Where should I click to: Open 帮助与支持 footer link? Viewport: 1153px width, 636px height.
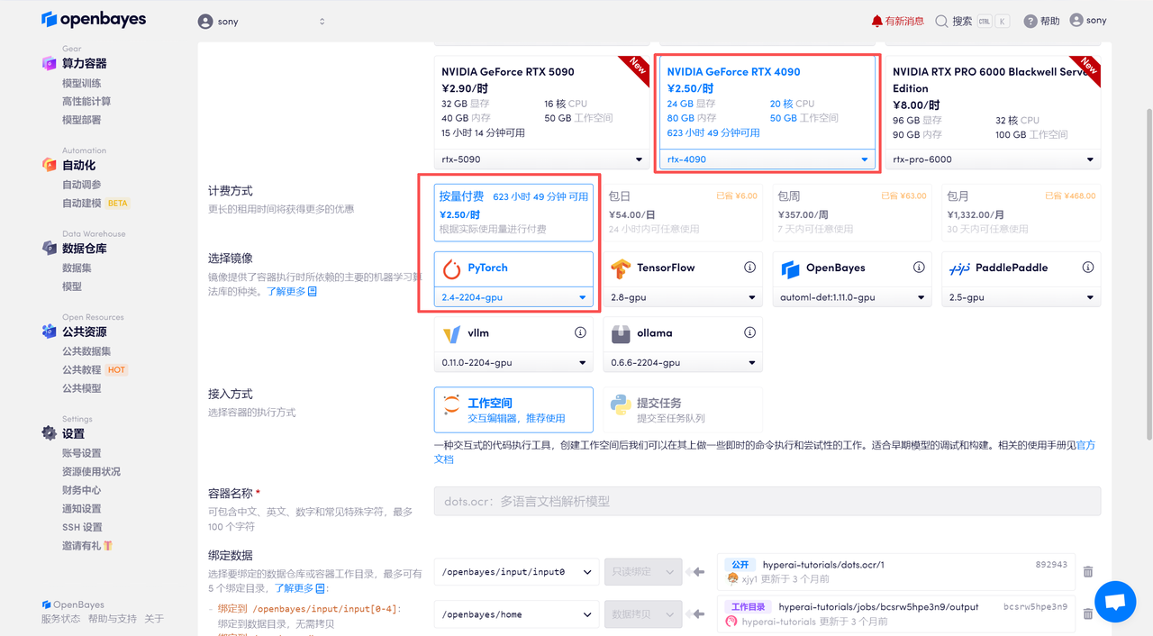tap(113, 619)
